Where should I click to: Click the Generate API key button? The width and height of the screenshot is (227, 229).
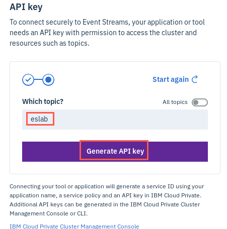click(115, 152)
